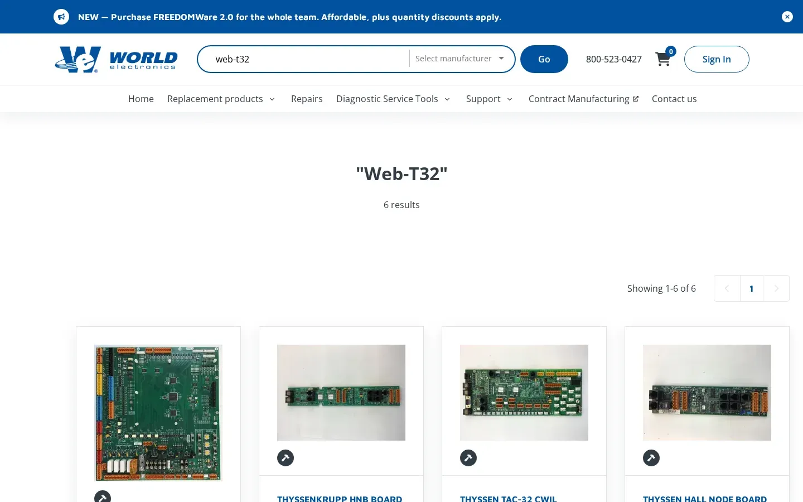Click the "6 results" count text
Viewport: 803px width, 502px height.
(401, 205)
